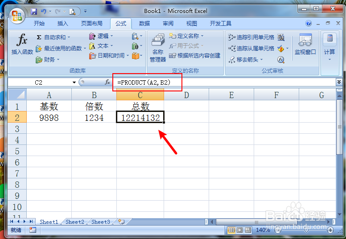Switch to Normal view in status bar
The image size is (346, 239).
(x=231, y=231)
